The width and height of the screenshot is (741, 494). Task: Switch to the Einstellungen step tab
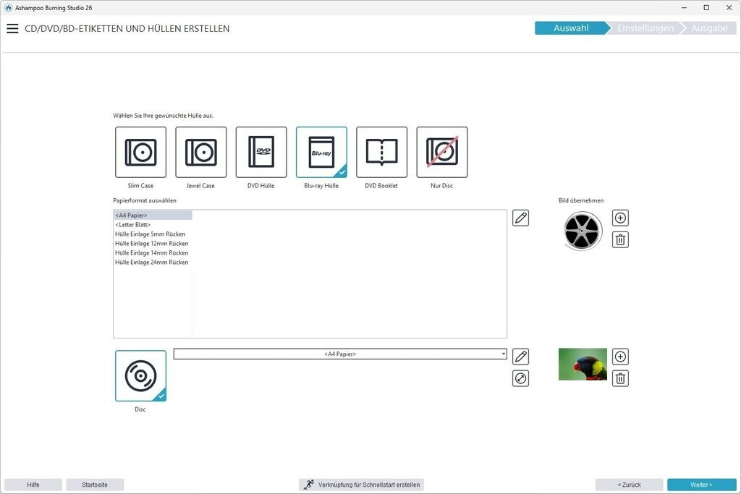tap(645, 28)
